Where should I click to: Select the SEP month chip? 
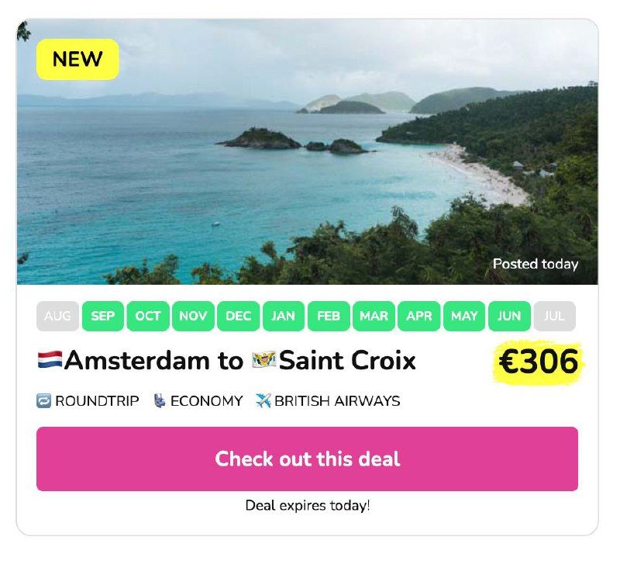click(103, 316)
